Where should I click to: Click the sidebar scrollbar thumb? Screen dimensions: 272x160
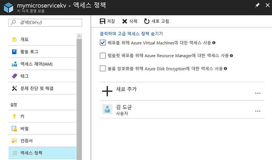tap(79, 99)
